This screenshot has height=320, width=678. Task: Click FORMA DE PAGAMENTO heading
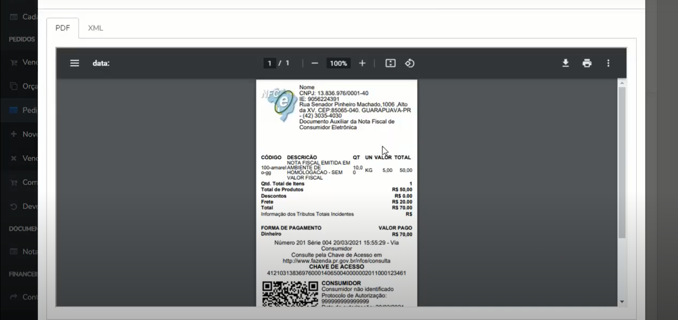point(291,228)
